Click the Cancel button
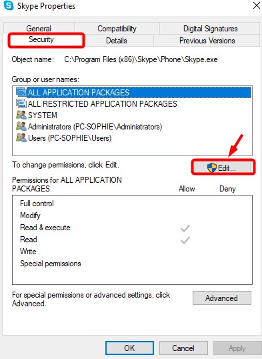 [183, 348]
